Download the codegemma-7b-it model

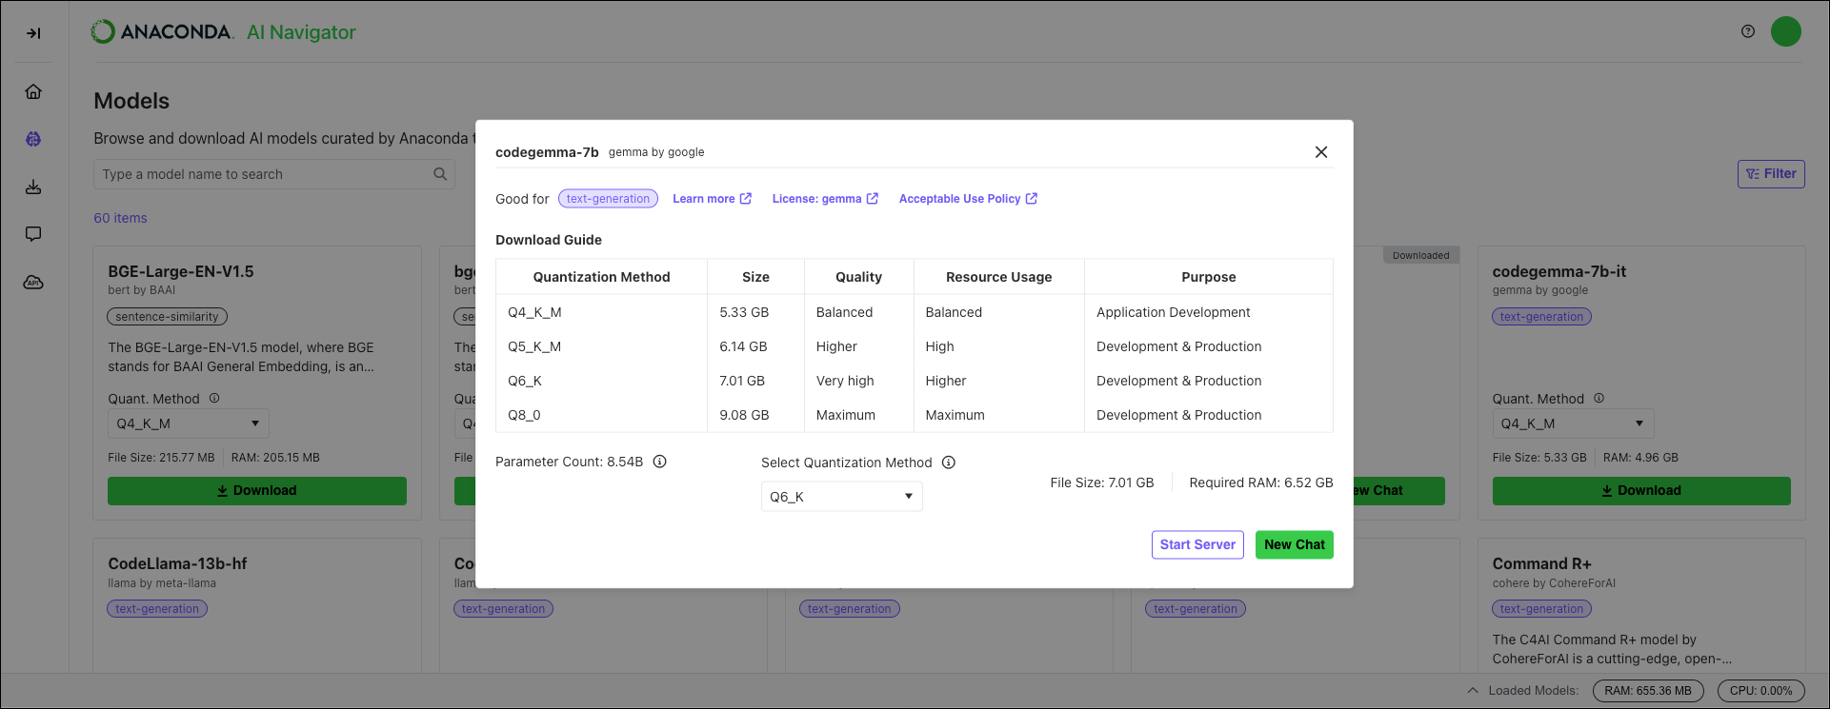(x=1641, y=491)
